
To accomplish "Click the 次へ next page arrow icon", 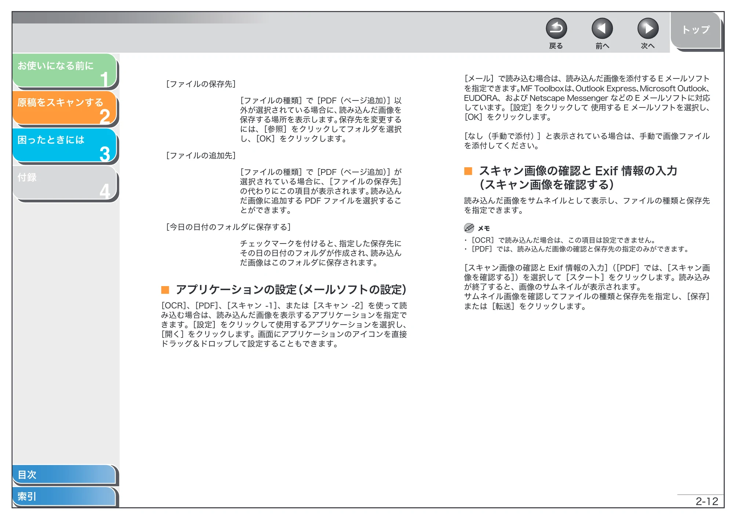I will click(x=648, y=29).
